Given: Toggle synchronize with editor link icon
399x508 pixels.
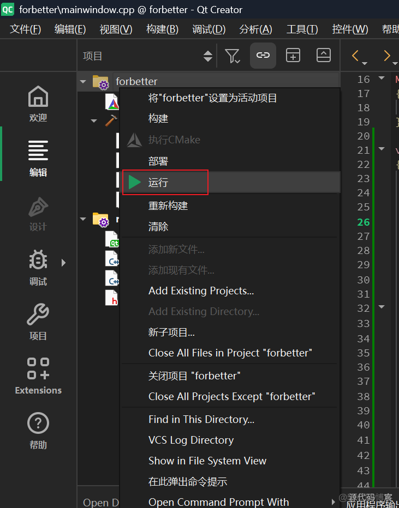Looking at the screenshot, I should click(x=263, y=55).
